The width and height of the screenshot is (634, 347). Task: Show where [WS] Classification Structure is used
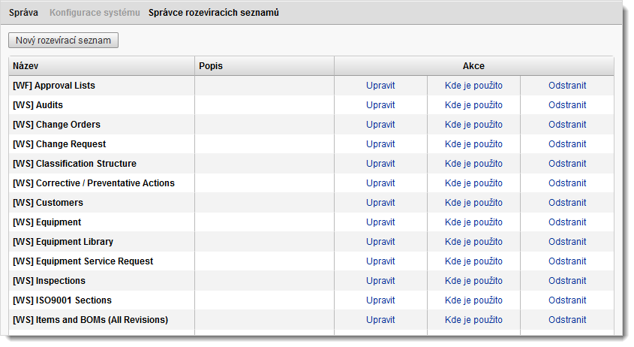[x=473, y=164]
